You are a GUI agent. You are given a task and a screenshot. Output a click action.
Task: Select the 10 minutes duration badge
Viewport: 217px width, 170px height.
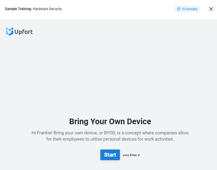point(187,9)
